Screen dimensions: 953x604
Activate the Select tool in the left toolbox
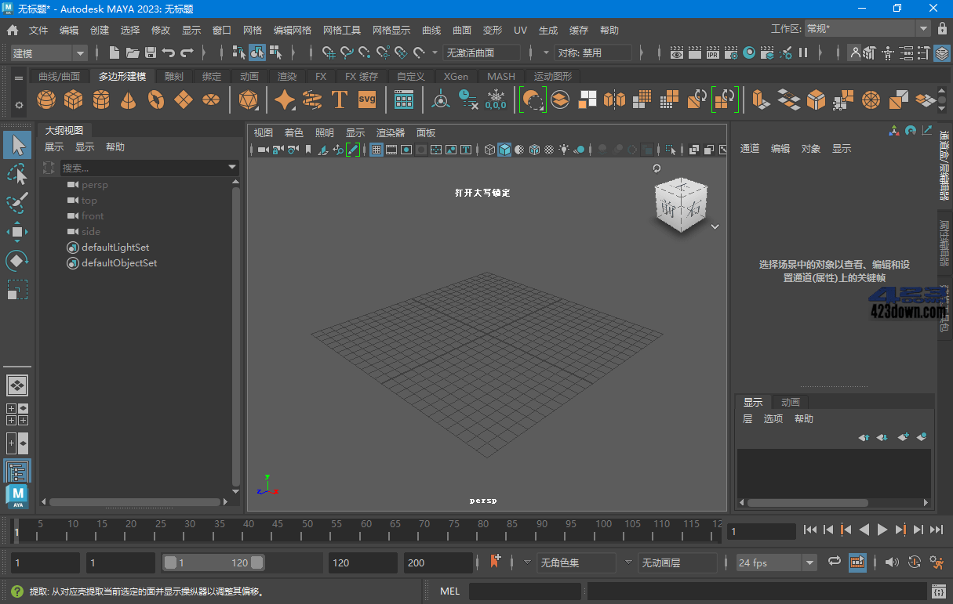pyautogui.click(x=16, y=145)
